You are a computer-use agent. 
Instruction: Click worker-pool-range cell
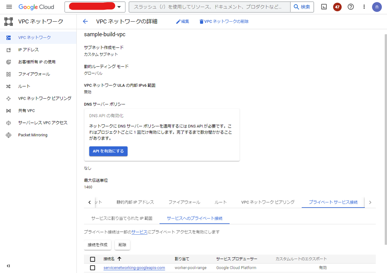(x=191, y=268)
